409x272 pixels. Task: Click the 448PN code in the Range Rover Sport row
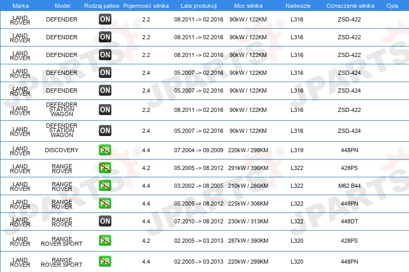pos(349,262)
